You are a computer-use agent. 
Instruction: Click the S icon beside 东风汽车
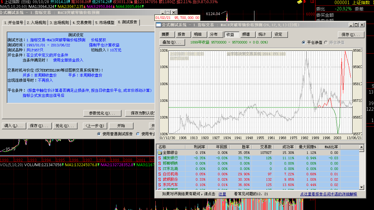(160, 185)
